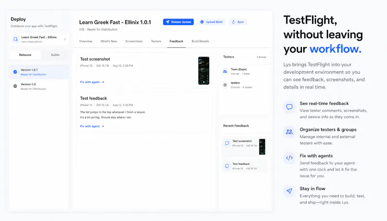The image size is (387, 221).
Task: Click comment icon on Recent Test feedback
Action: tap(227, 166)
